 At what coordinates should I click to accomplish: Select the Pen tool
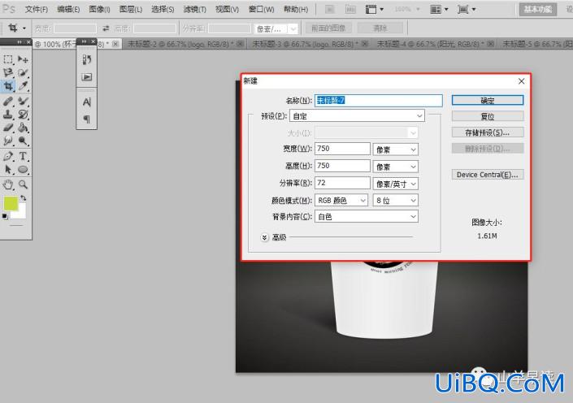(x=8, y=156)
